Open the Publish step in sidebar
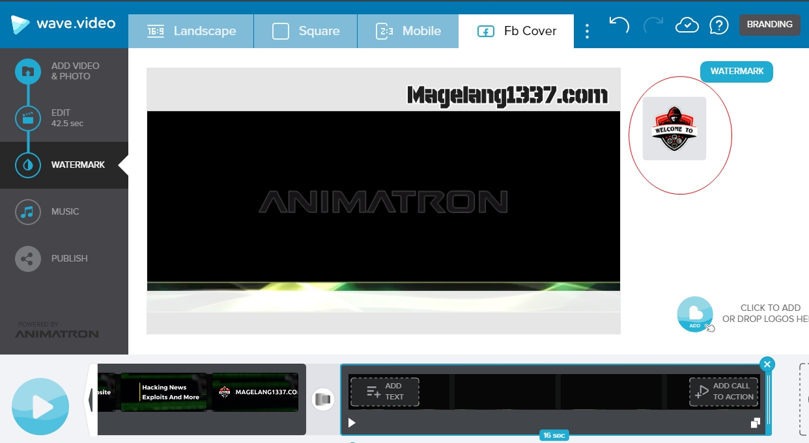This screenshot has width=809, height=443. pos(64,259)
